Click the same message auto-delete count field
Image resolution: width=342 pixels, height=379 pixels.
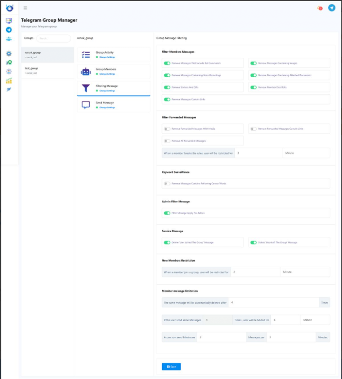274,303
